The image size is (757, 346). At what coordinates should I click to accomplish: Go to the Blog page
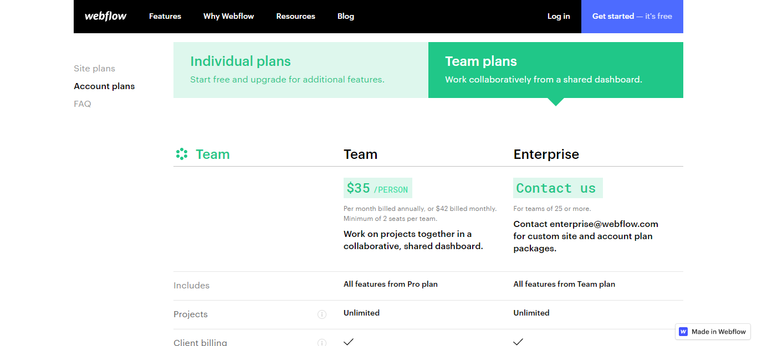point(346,16)
